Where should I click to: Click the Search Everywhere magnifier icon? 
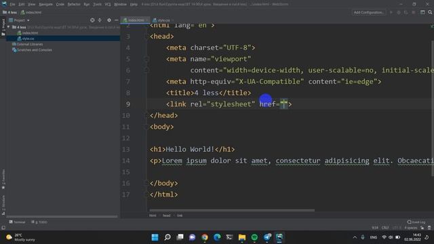(430, 12)
